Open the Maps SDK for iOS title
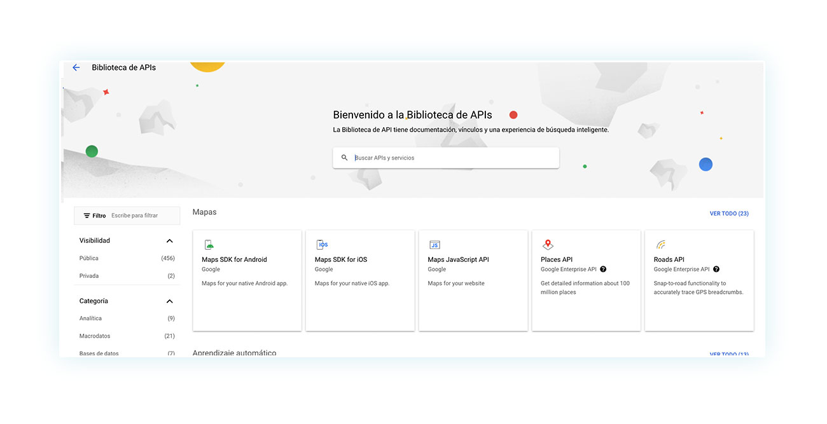The height and width of the screenshot is (424, 827). click(x=341, y=259)
